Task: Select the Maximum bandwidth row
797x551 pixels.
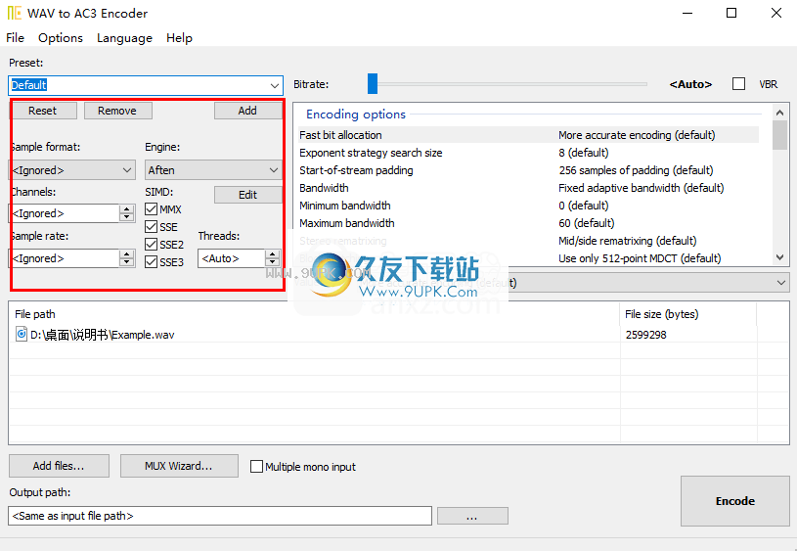Action: [529, 223]
